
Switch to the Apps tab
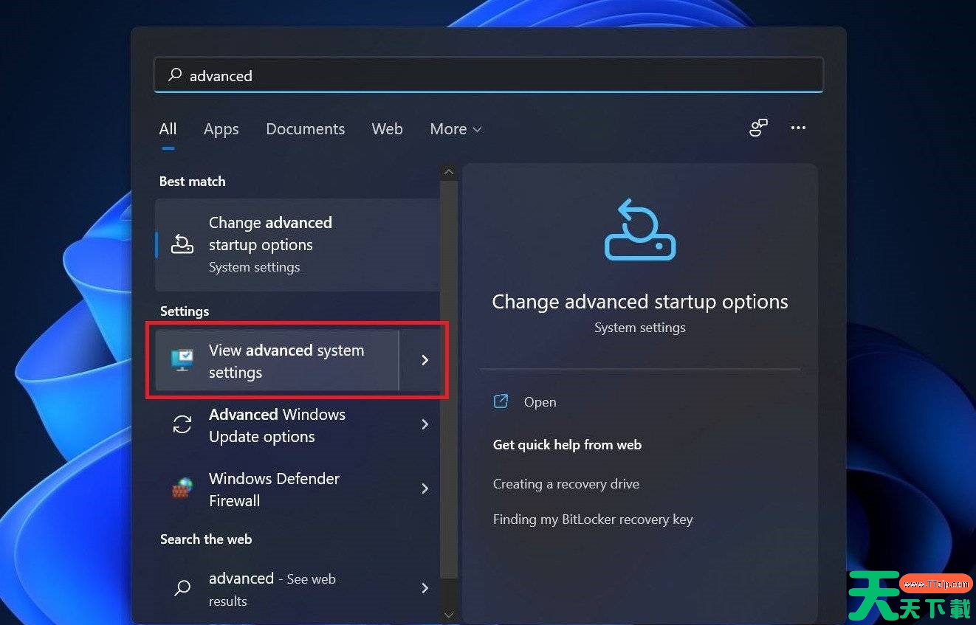[x=221, y=129]
